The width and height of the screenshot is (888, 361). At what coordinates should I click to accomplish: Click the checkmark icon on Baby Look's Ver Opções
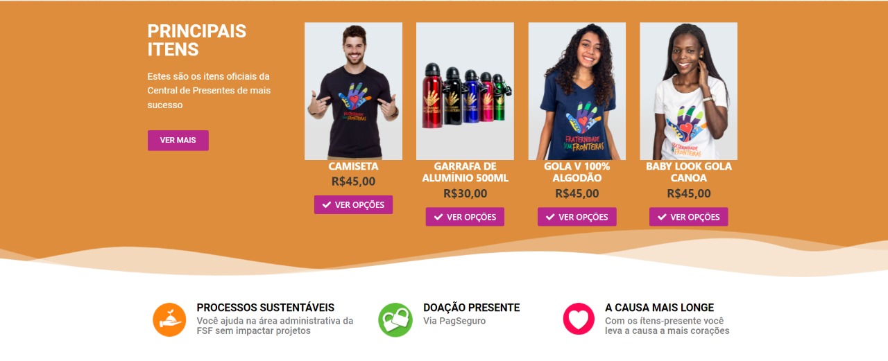pos(661,217)
